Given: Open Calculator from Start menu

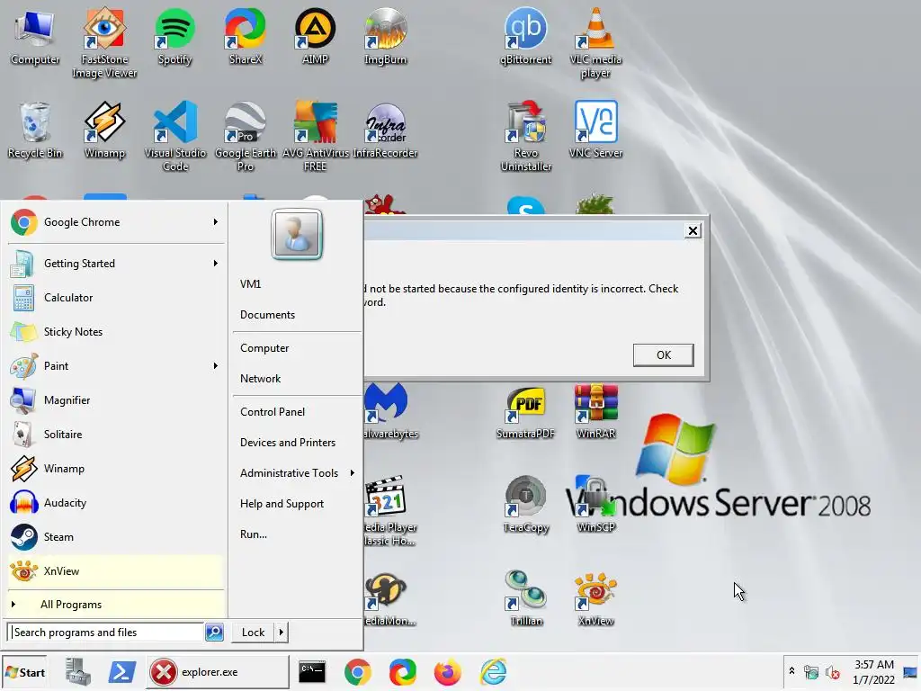Looking at the screenshot, I should tap(116, 298).
